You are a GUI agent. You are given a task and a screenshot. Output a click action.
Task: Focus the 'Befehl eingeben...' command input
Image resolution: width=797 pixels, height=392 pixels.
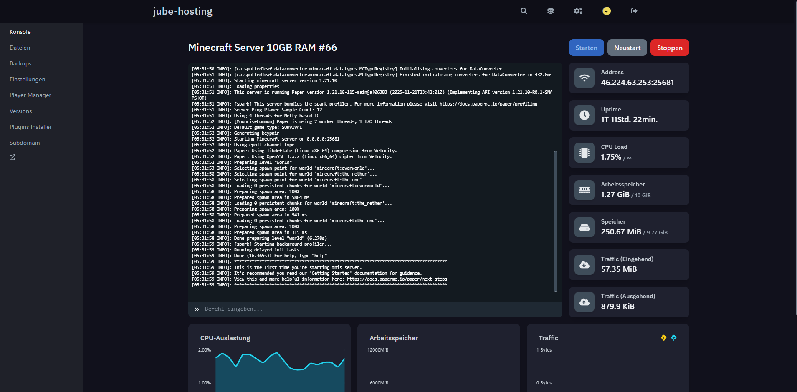(x=376, y=309)
